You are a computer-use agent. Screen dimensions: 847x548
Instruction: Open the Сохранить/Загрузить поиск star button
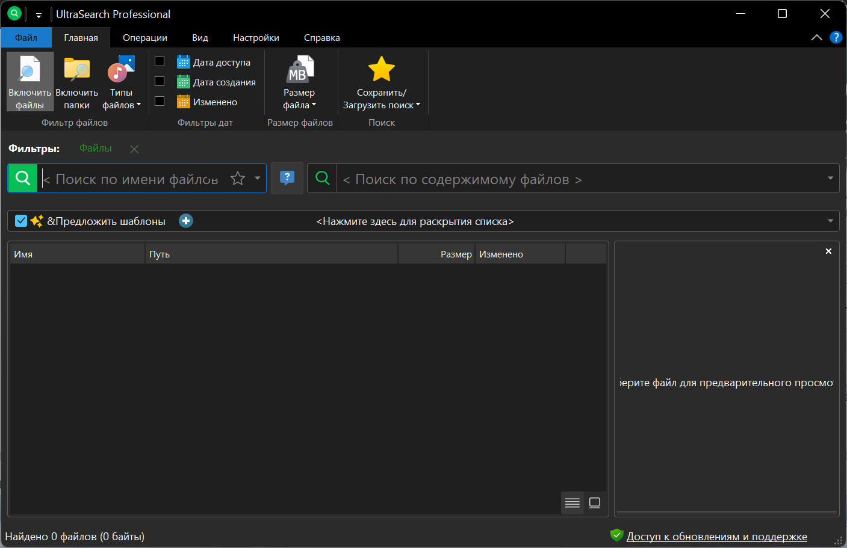pos(382,82)
